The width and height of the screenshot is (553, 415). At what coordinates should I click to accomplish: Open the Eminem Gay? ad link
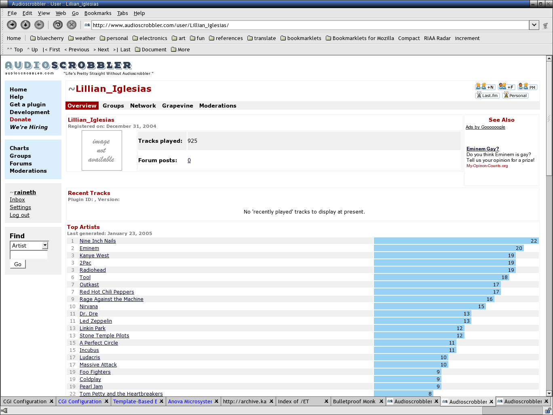pyautogui.click(x=483, y=149)
